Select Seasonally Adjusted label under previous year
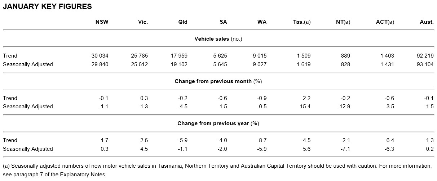The height and width of the screenshot is (181, 437). coord(28,149)
